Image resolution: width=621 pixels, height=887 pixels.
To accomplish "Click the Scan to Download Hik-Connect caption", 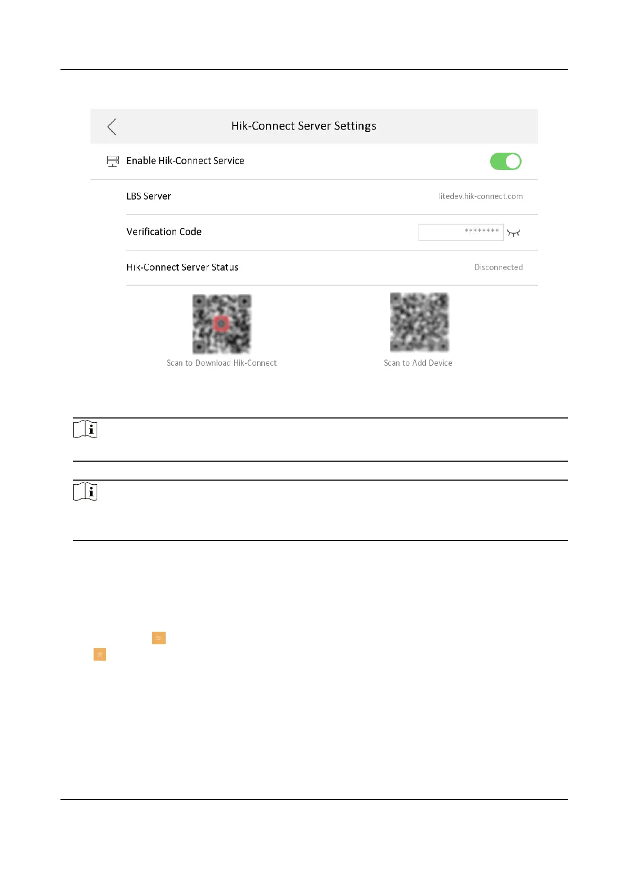I will pos(221,363).
